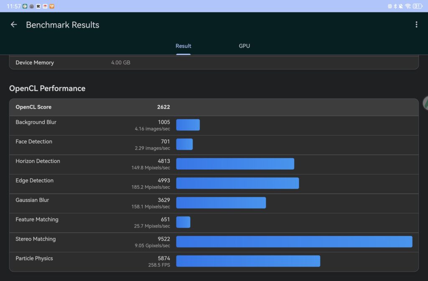This screenshot has height=281, width=428.
Task: Click the 4.16 images/sec value
Action: 152,129
